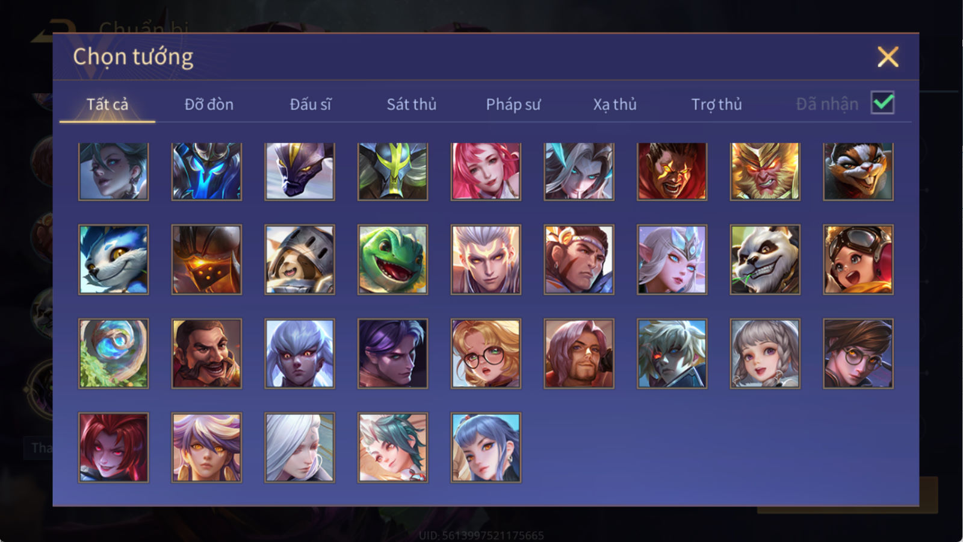Choose the golden monkey king hero

765,171
